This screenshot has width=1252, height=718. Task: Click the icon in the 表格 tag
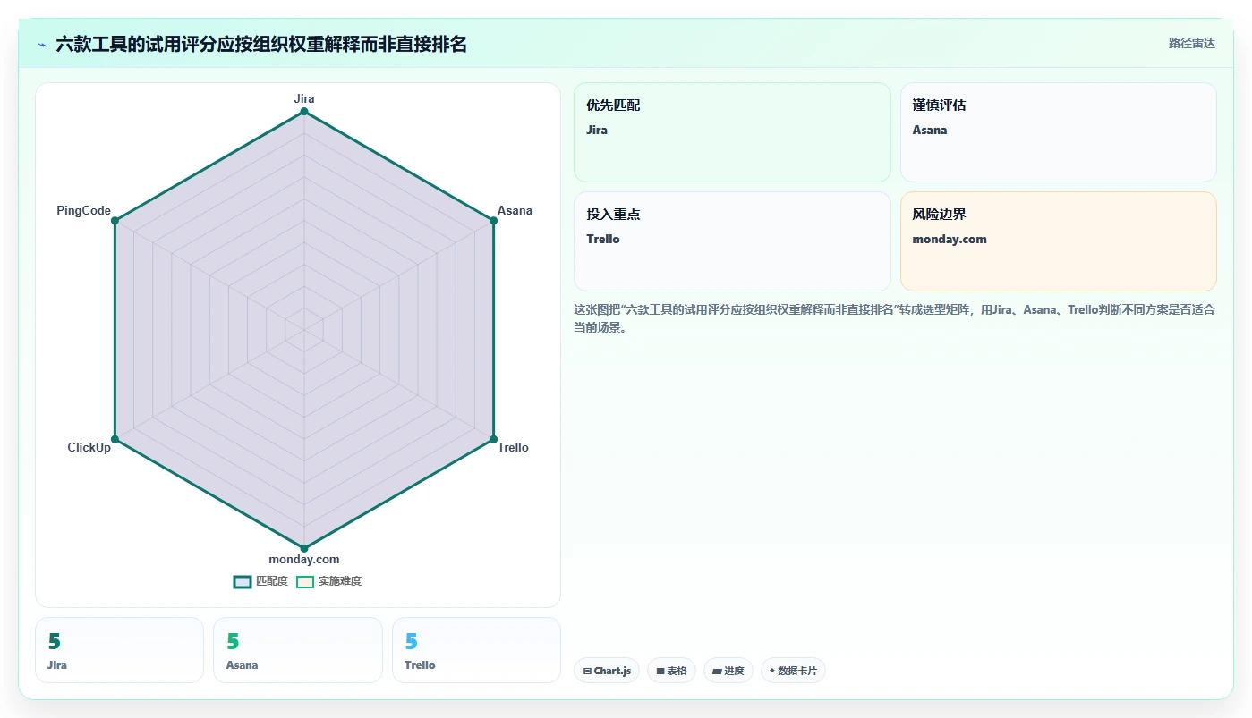[660, 671]
